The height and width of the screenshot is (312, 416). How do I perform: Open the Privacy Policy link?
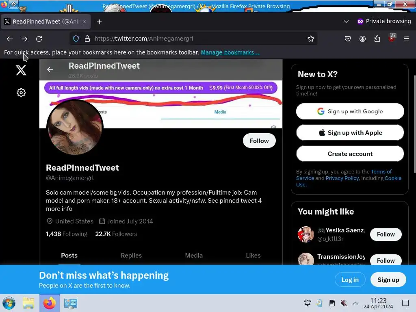(342, 178)
